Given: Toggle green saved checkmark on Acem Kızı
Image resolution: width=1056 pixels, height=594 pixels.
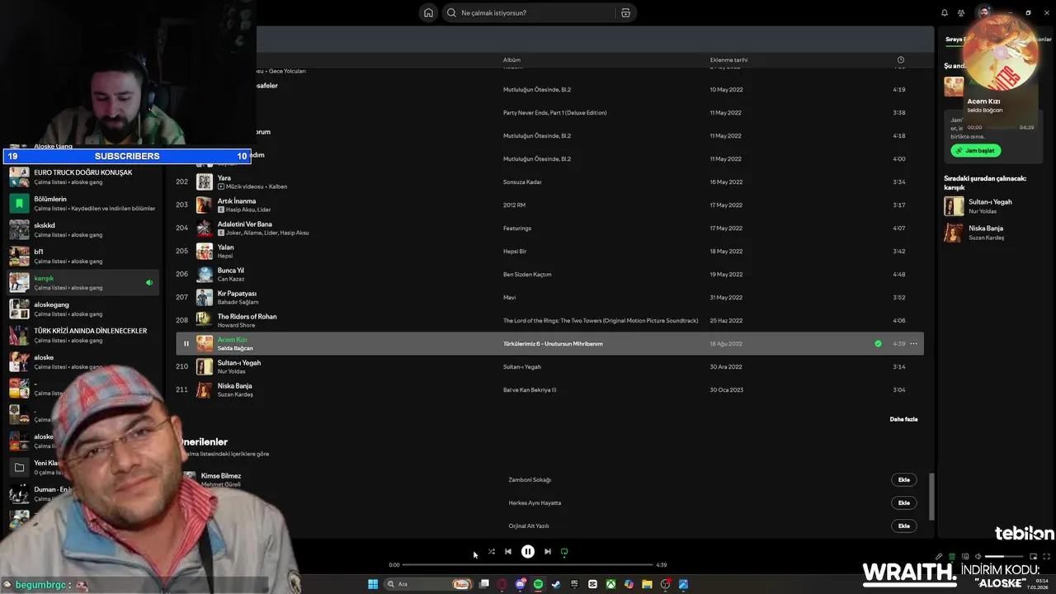Looking at the screenshot, I should coord(878,343).
